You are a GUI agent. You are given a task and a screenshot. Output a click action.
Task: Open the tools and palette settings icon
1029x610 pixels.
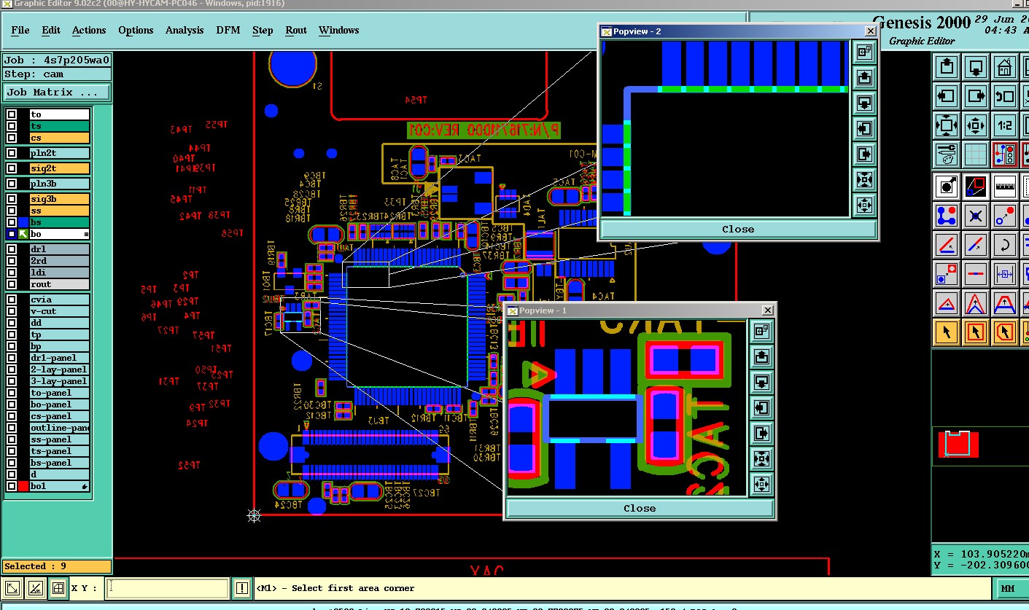(x=947, y=154)
